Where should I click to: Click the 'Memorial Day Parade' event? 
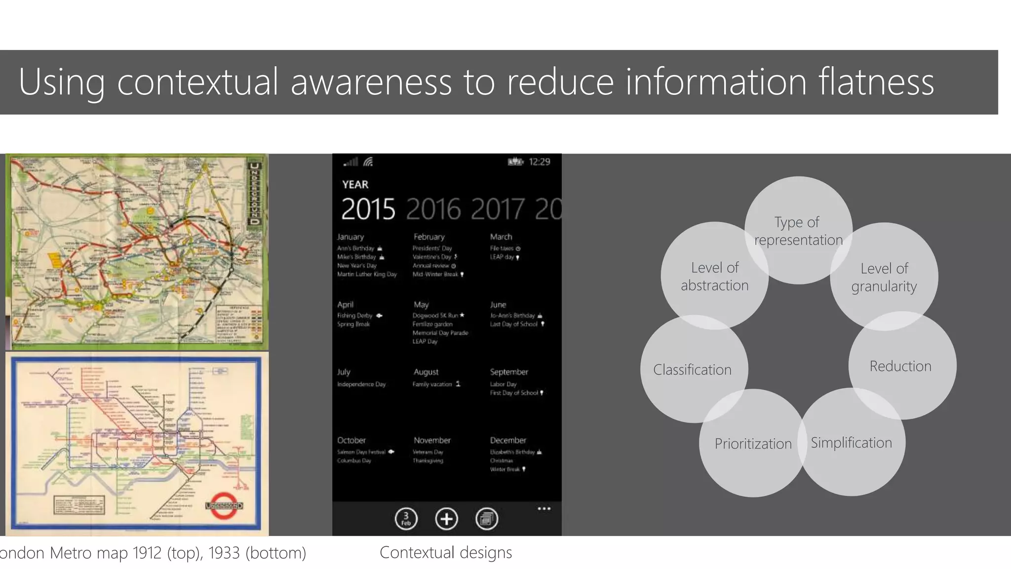click(x=440, y=333)
